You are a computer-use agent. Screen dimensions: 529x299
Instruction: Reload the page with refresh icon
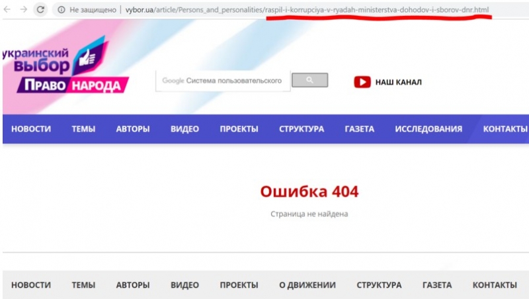point(41,10)
